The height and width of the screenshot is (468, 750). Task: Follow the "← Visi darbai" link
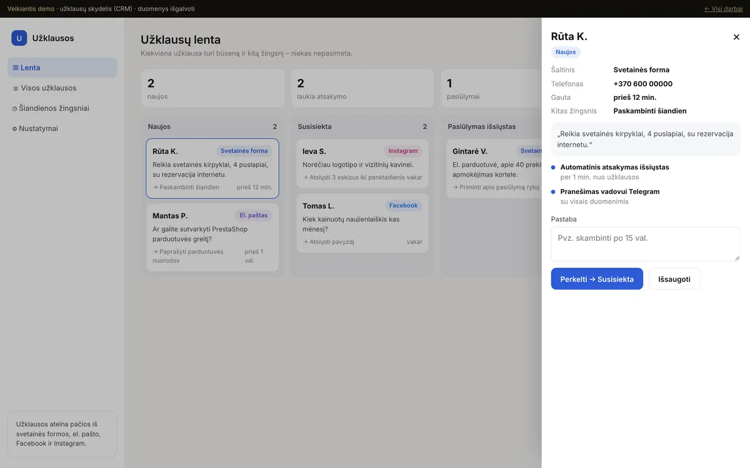[x=723, y=9]
